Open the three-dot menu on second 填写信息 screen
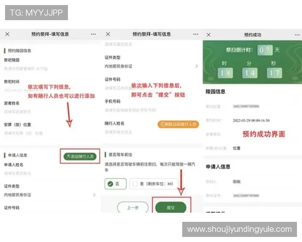This screenshot has height=242, width=302. [x=196, y=34]
